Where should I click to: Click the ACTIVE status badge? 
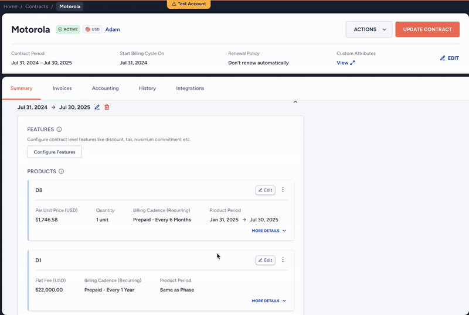click(68, 29)
